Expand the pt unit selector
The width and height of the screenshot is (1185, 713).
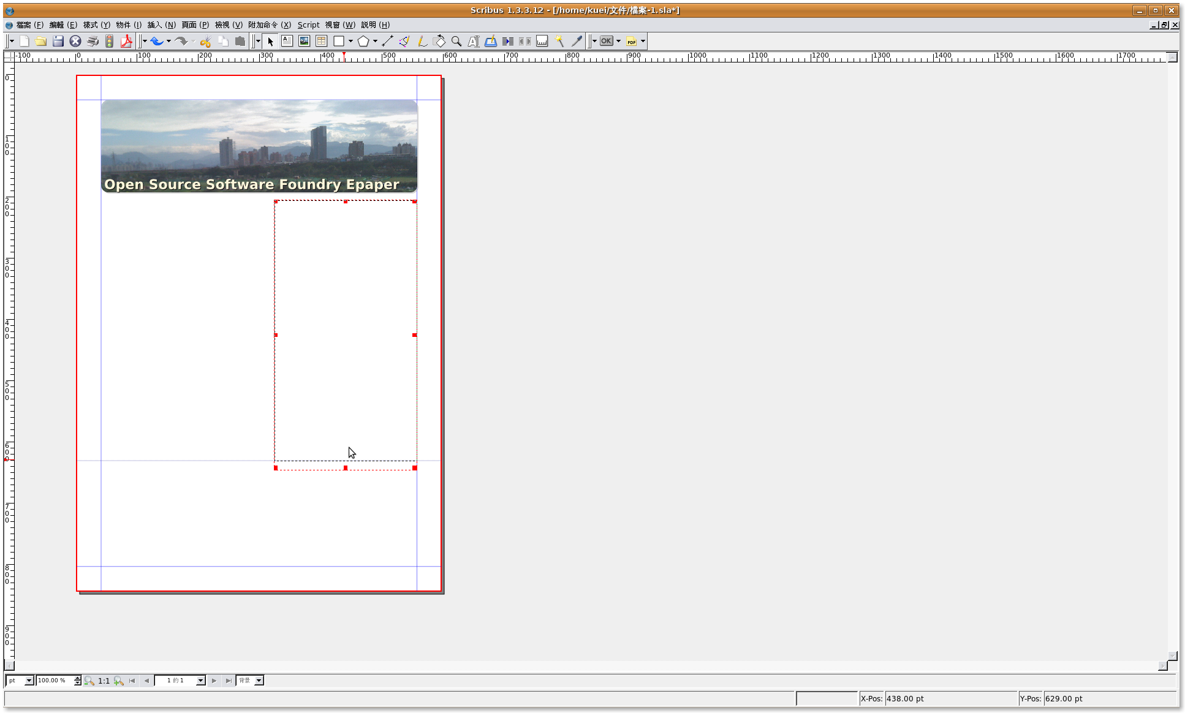(28, 681)
